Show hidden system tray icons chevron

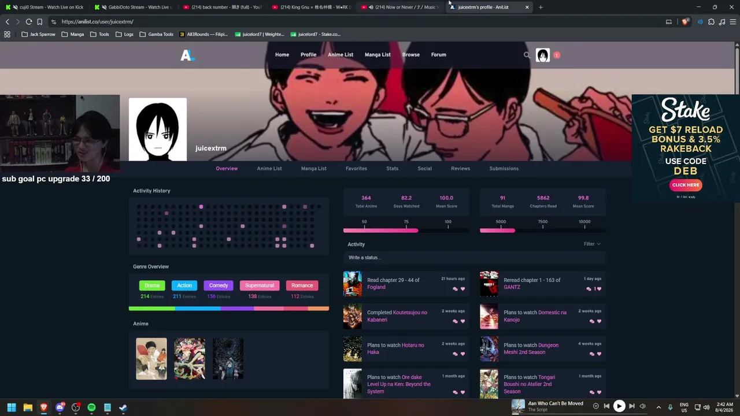(658, 407)
